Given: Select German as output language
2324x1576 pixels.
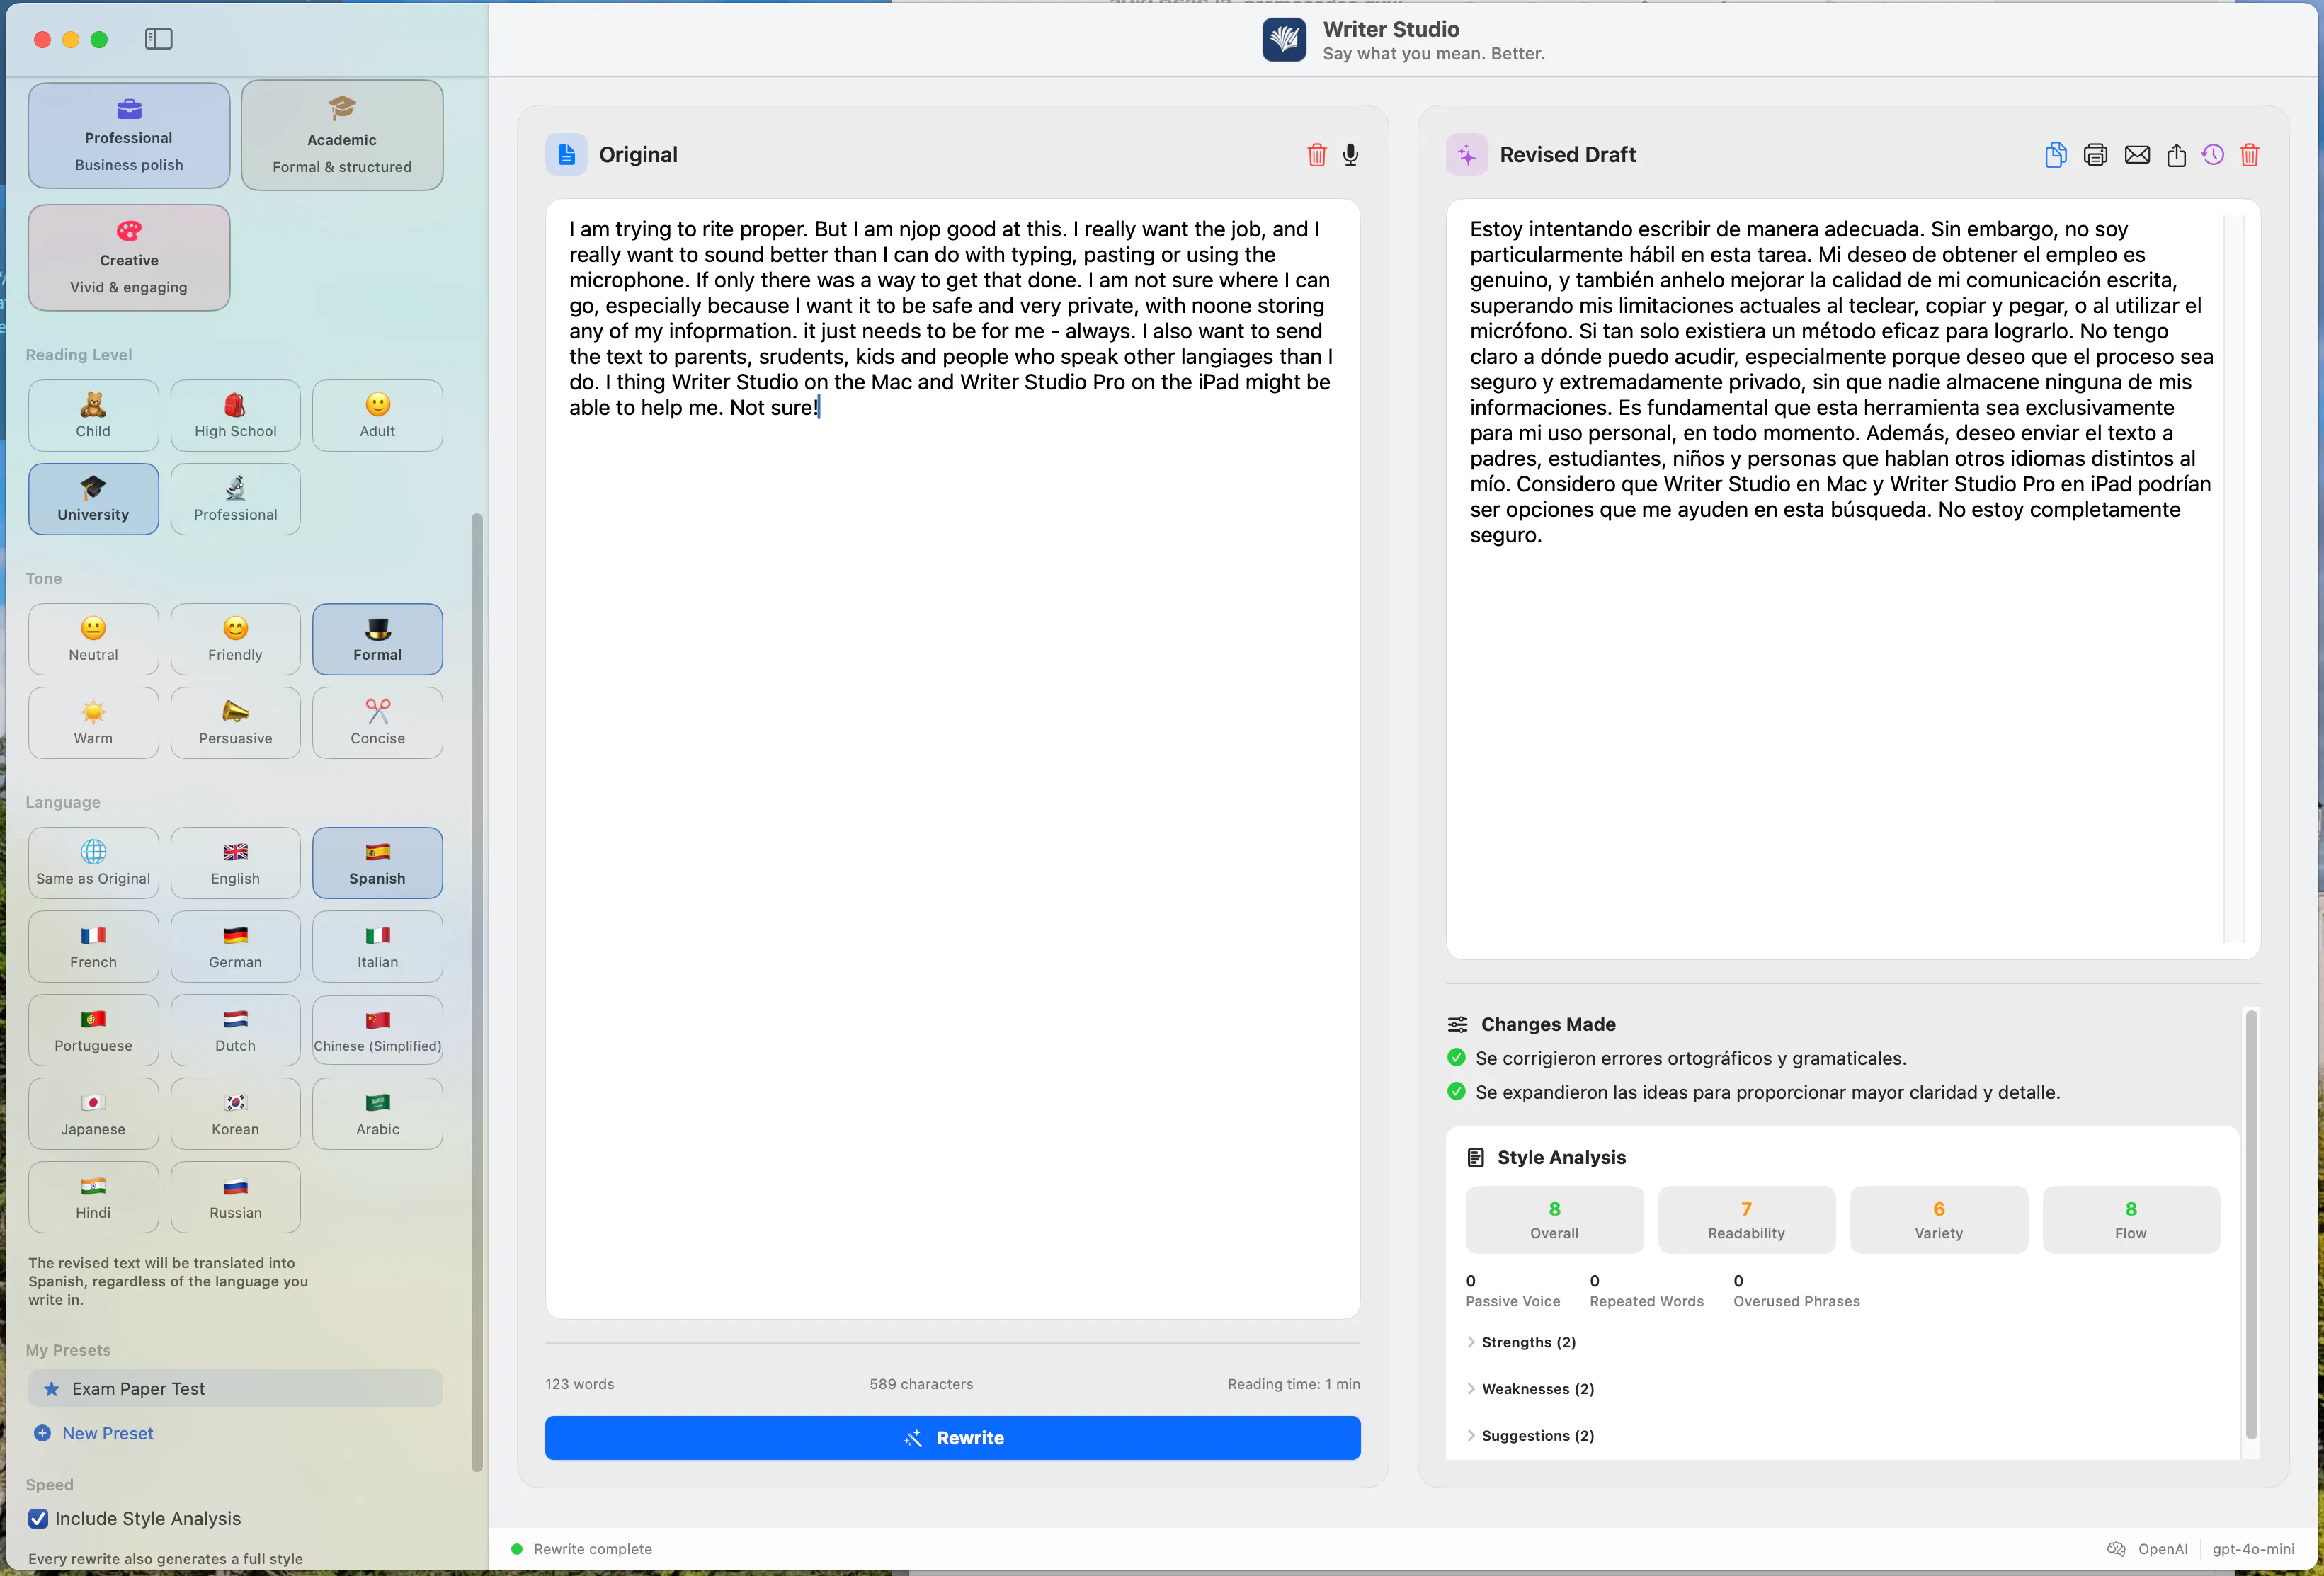Looking at the screenshot, I should (235, 947).
